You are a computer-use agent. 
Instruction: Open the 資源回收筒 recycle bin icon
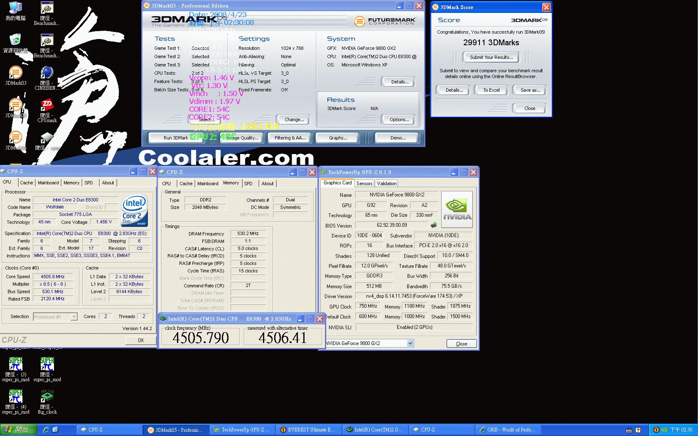(15, 43)
